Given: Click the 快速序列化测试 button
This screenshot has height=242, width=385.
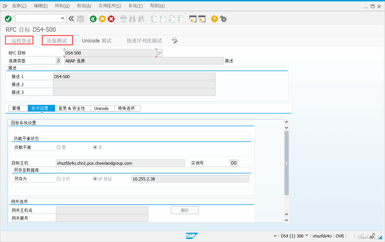Looking at the screenshot, I should click(x=144, y=41).
